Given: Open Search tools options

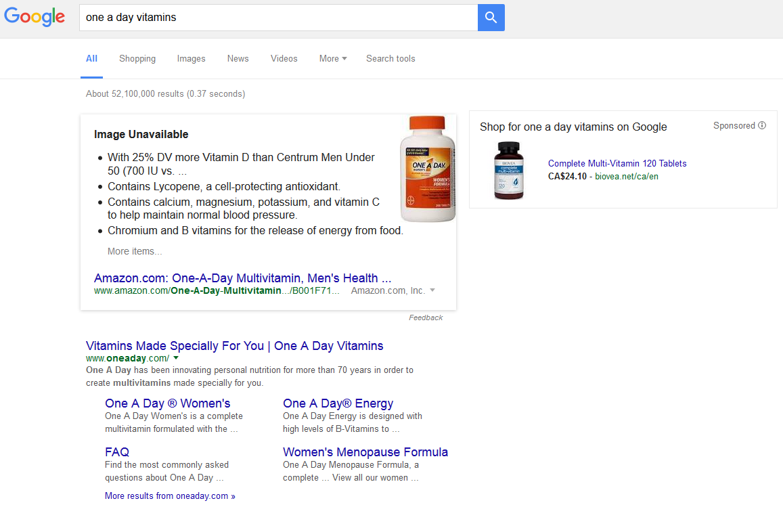Looking at the screenshot, I should tap(390, 59).
